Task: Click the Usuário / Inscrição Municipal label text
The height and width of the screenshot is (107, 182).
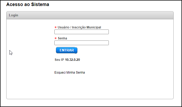Action: 79,27
